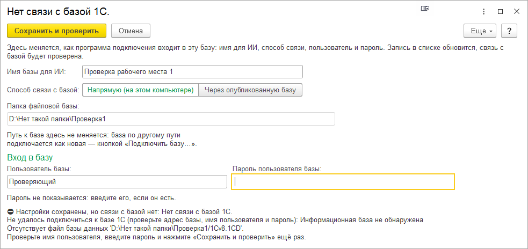Screen dimensions: 528x249
Task: Click the 'Папка файловой базы' path field
Action: coord(171,119)
